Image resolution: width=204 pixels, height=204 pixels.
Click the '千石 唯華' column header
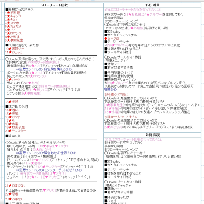click(x=152, y=5)
